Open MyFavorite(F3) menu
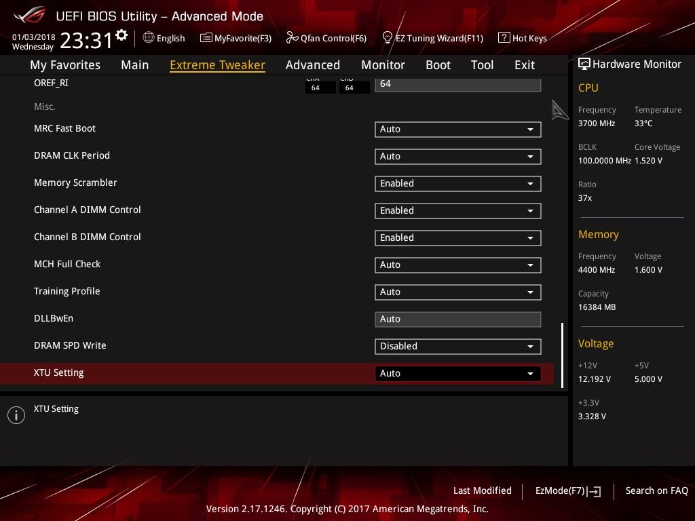695x521 pixels. (x=236, y=38)
